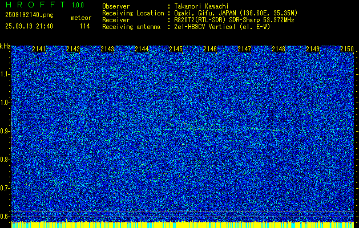Viewport: 359px width, 228px height.
Task: Click the Observer label
Action: coord(116,6)
